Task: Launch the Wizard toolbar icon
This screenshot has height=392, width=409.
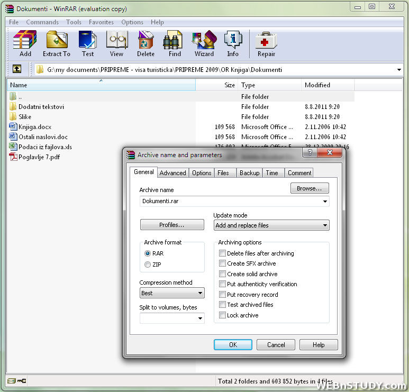Action: coord(204,40)
